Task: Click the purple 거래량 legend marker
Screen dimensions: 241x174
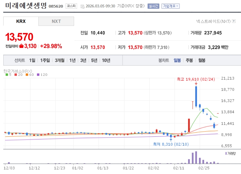Action: 226,153
